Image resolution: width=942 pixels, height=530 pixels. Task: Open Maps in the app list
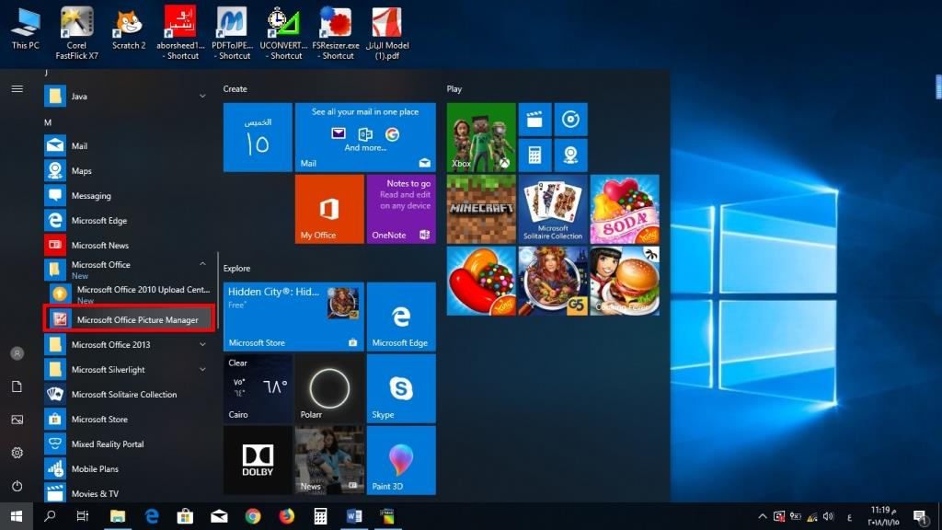tap(126, 170)
